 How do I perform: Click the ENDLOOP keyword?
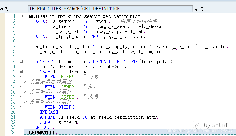coord(44,127)
